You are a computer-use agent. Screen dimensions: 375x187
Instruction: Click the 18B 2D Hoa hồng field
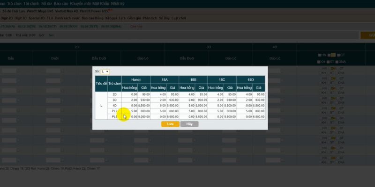point(187,94)
